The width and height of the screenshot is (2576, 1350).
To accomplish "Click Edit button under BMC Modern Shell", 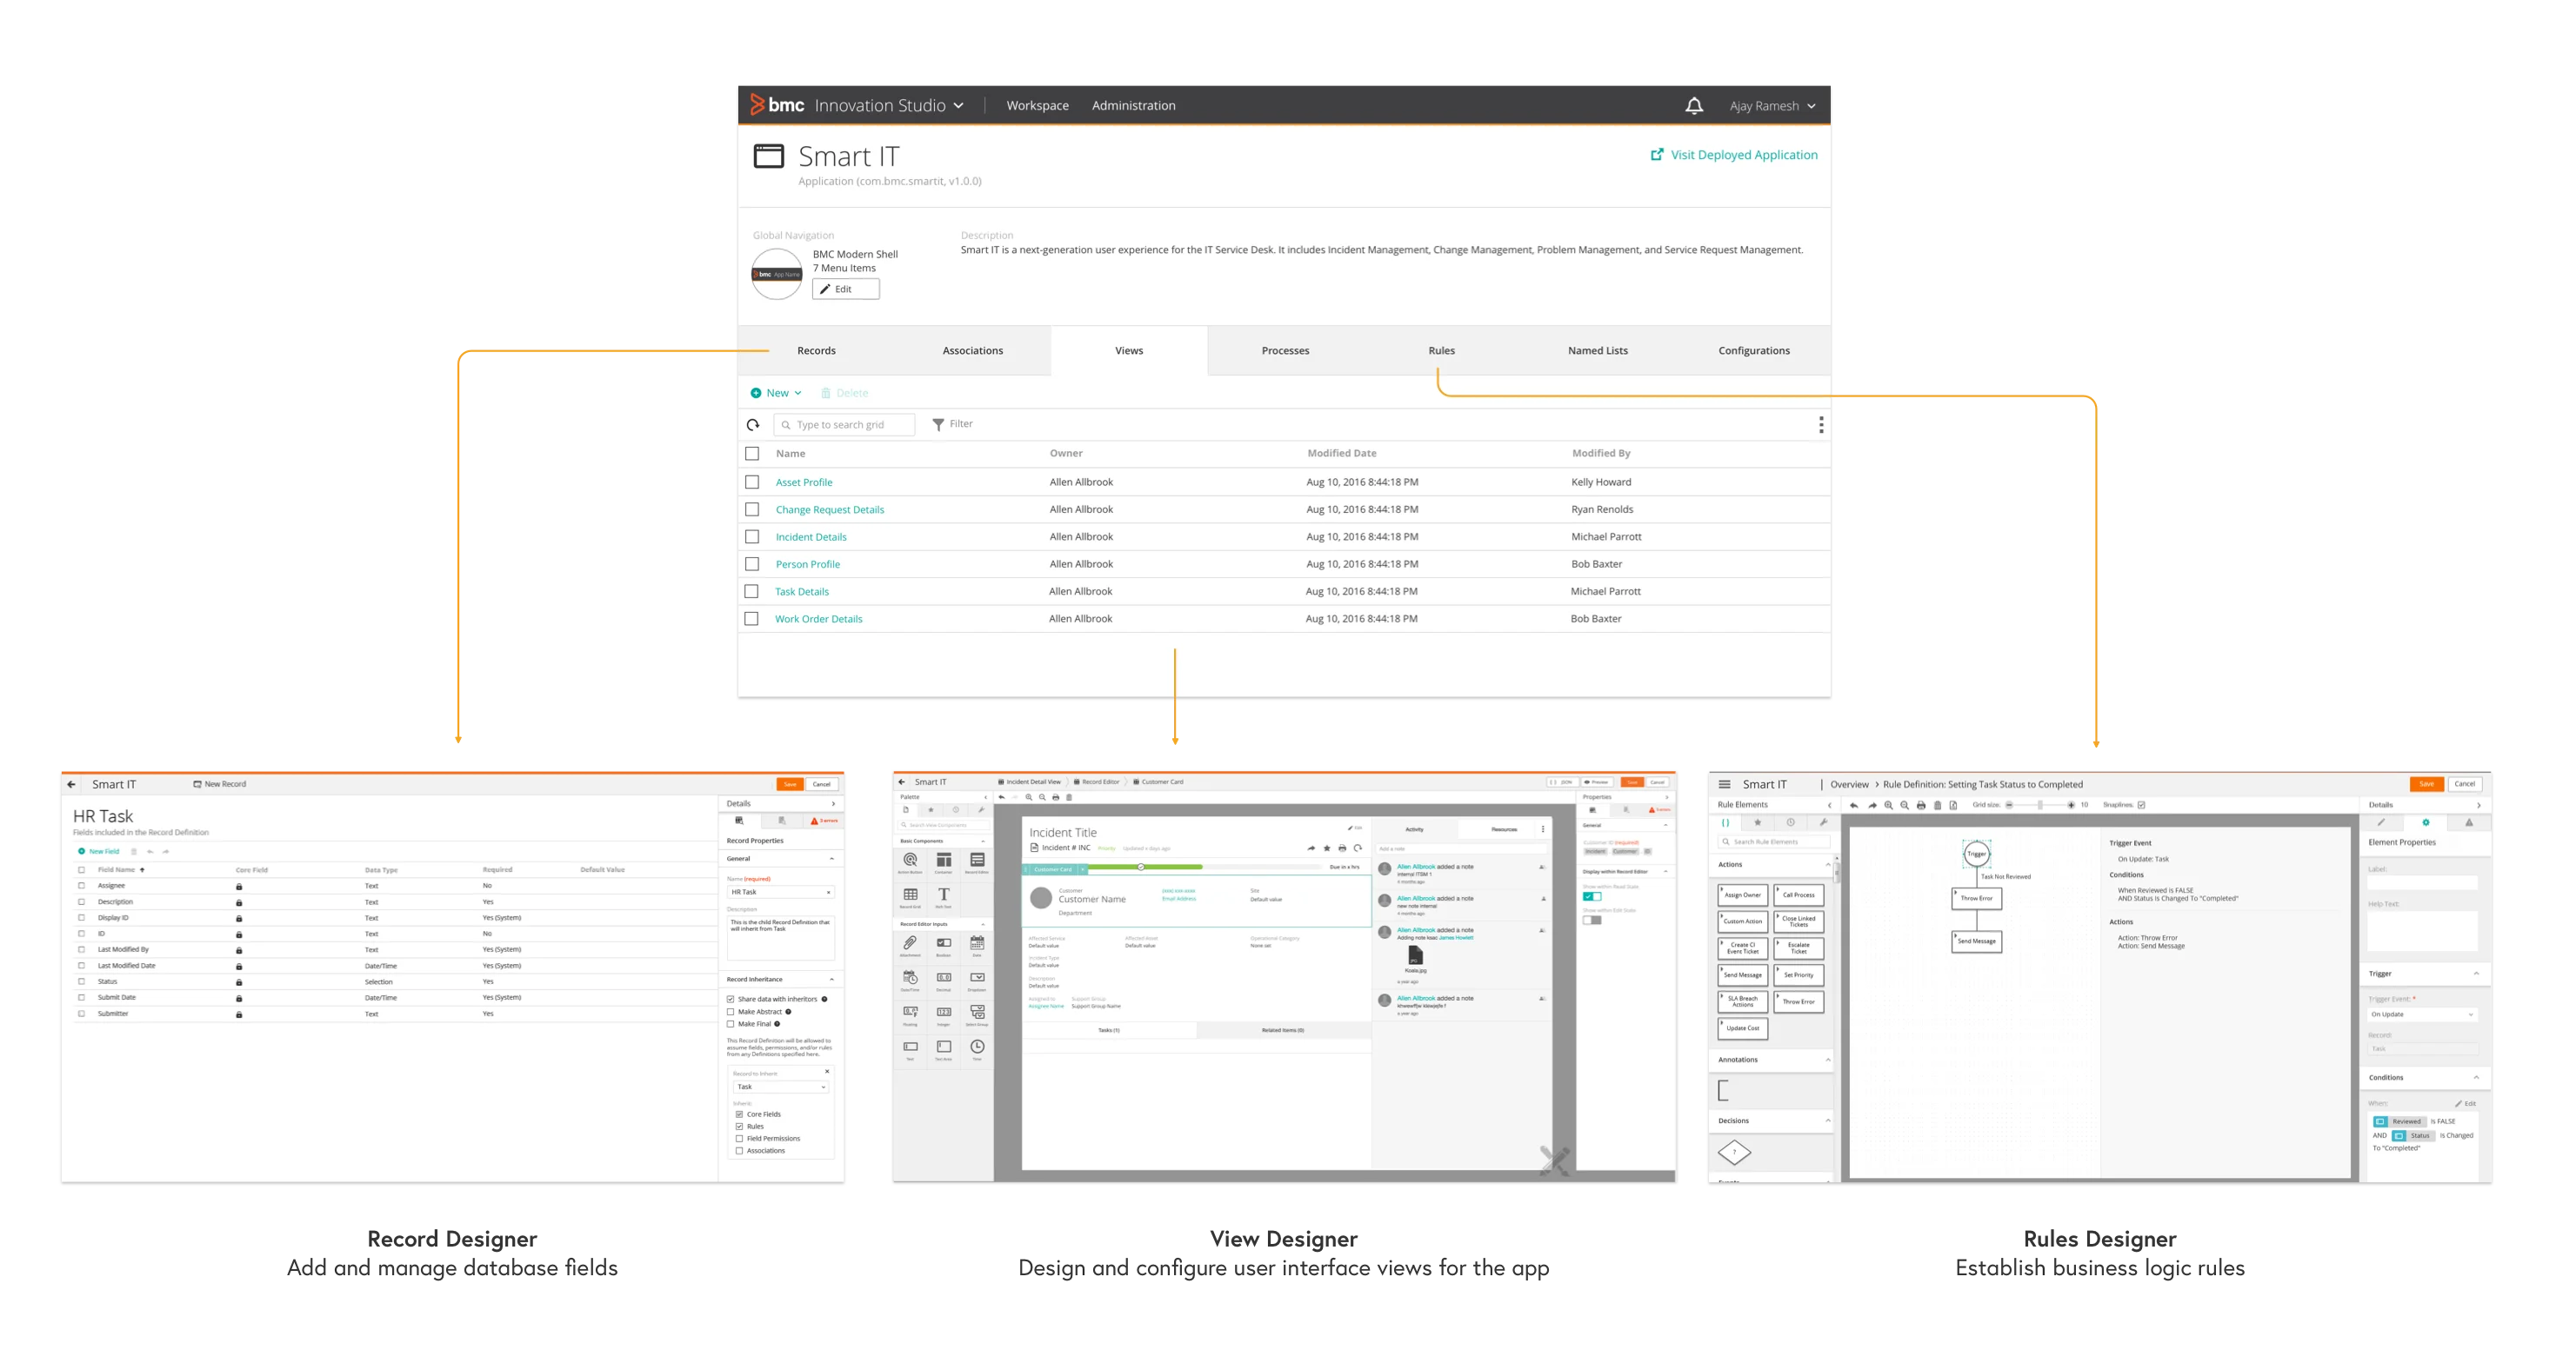I will coord(845,289).
